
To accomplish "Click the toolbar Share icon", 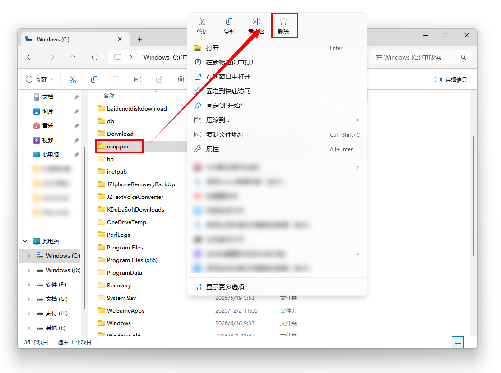I will point(159,79).
